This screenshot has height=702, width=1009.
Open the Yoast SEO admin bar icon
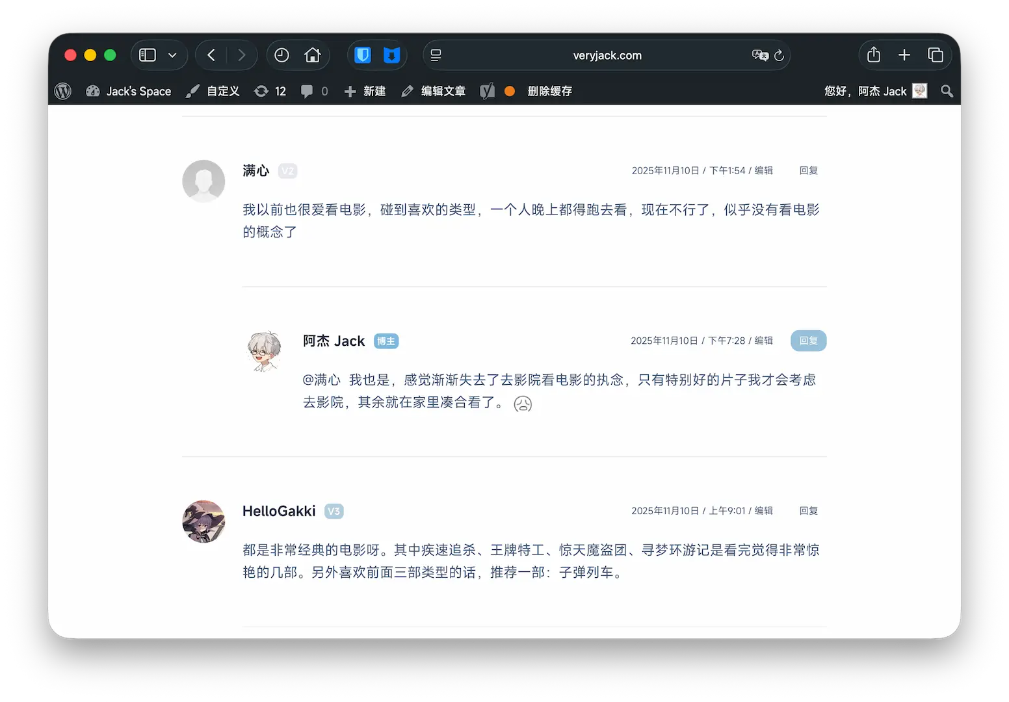coord(487,91)
